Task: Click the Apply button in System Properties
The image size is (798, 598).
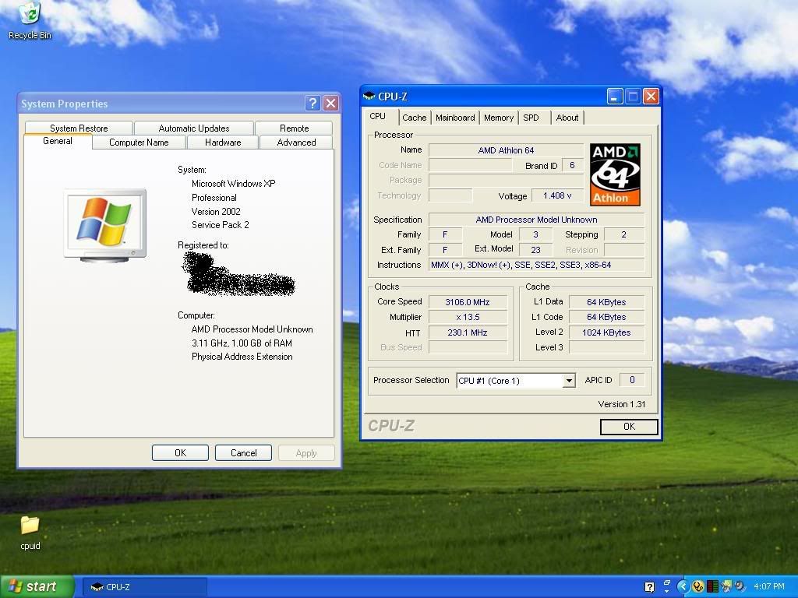Action: tap(306, 452)
